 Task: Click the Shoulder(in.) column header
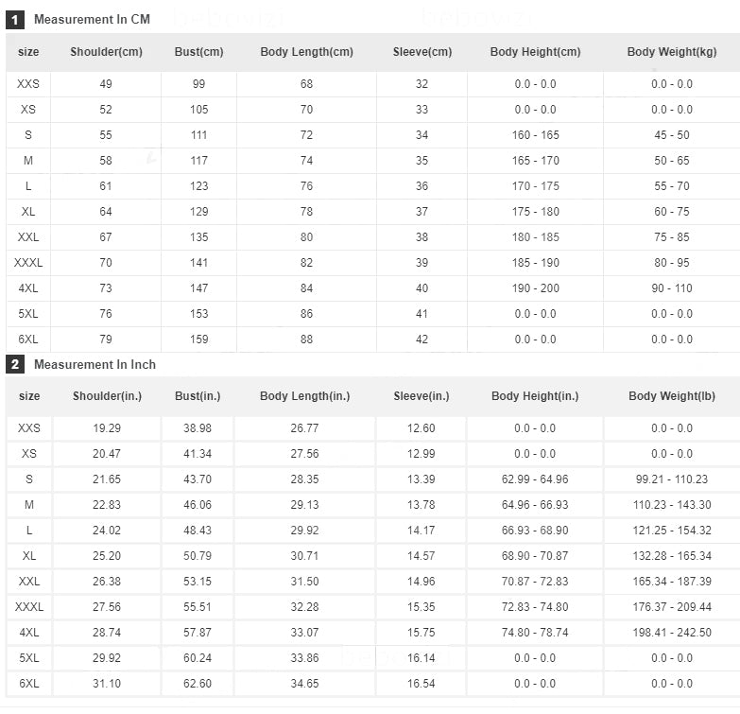107,396
